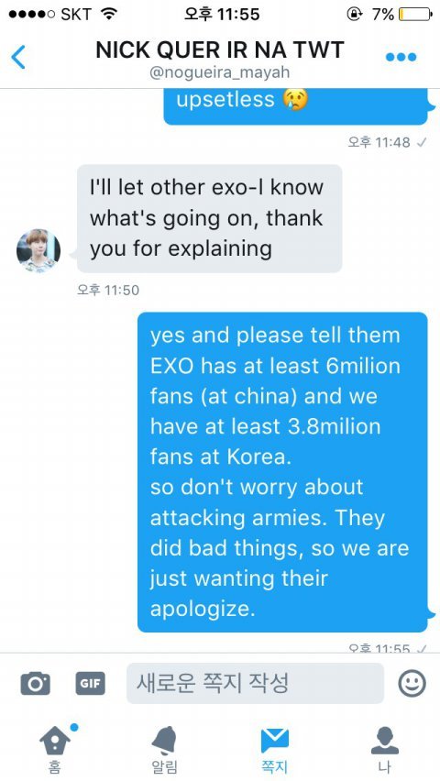Tap the blue back arrow

(x=18, y=57)
